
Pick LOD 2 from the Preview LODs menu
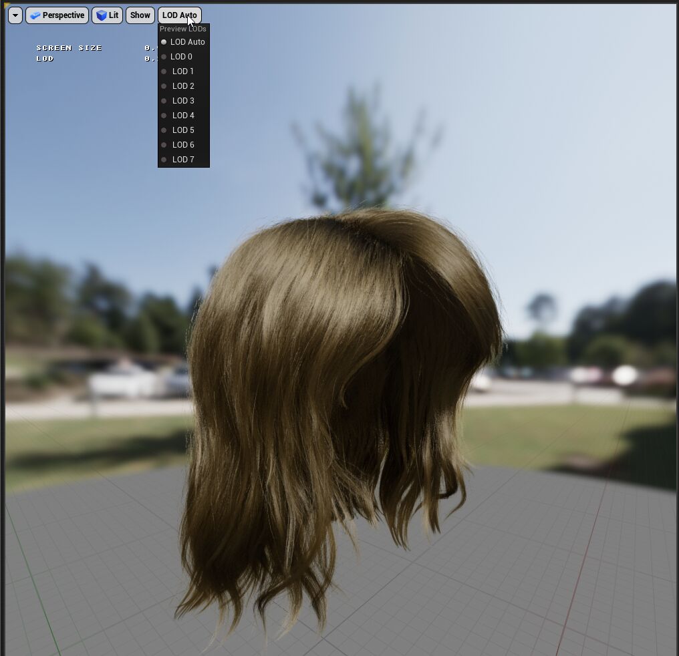tap(182, 86)
